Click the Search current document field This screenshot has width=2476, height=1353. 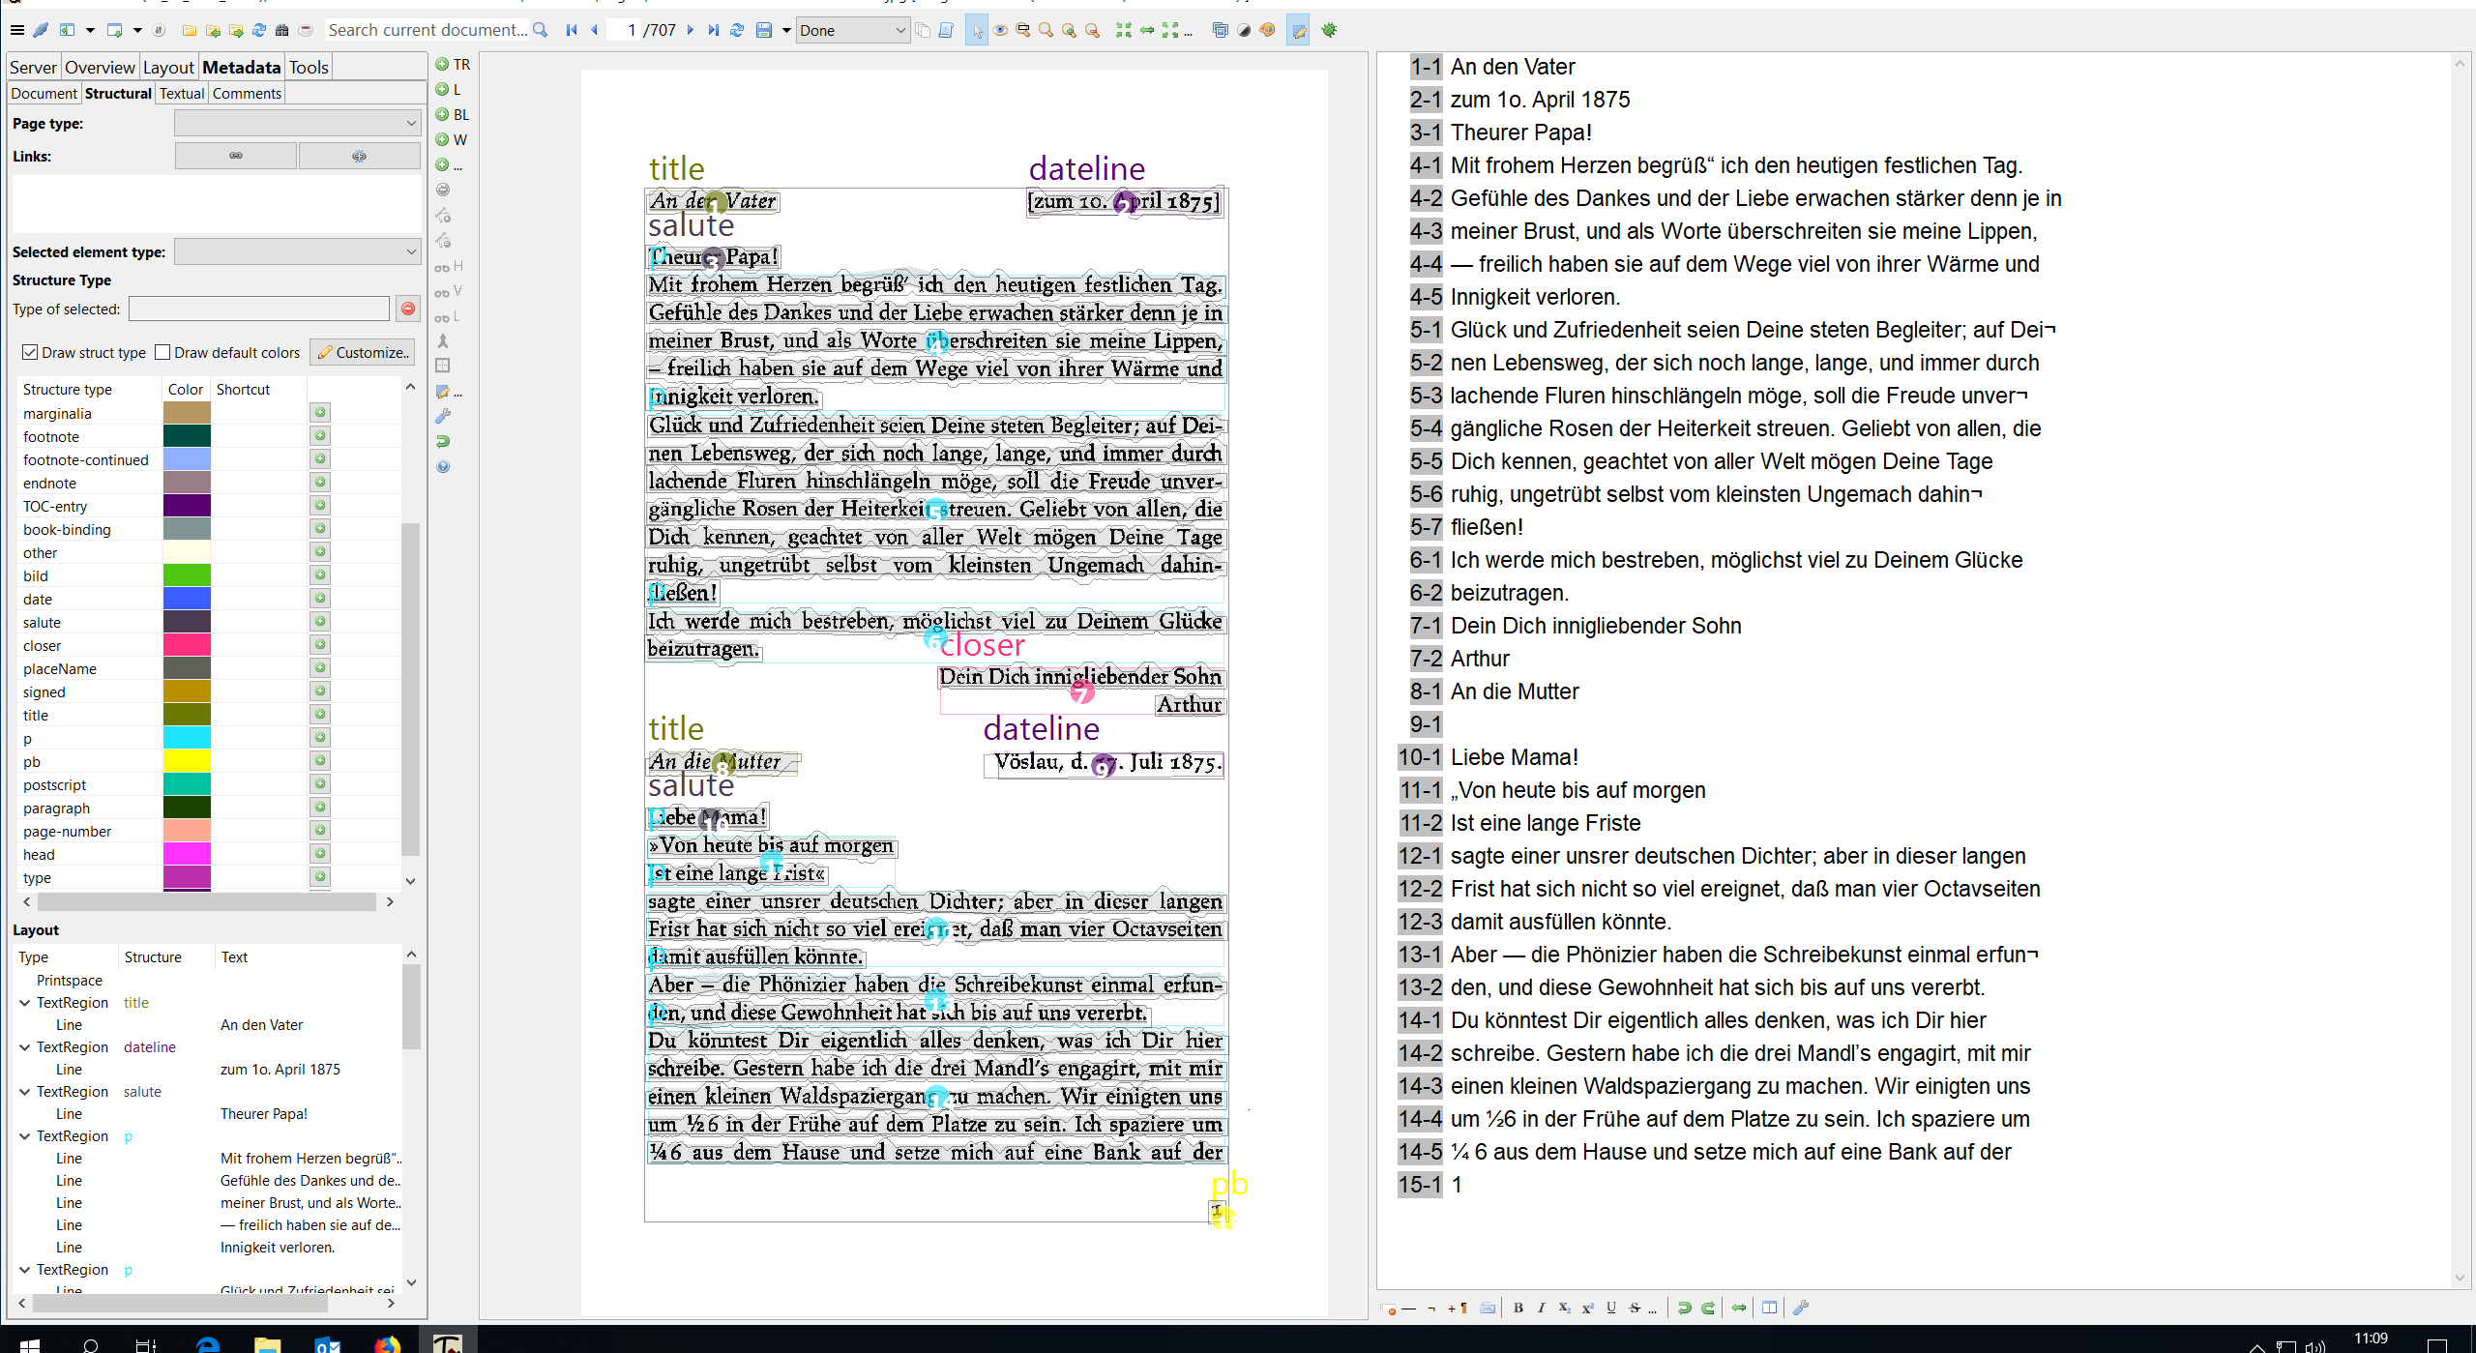click(x=427, y=30)
